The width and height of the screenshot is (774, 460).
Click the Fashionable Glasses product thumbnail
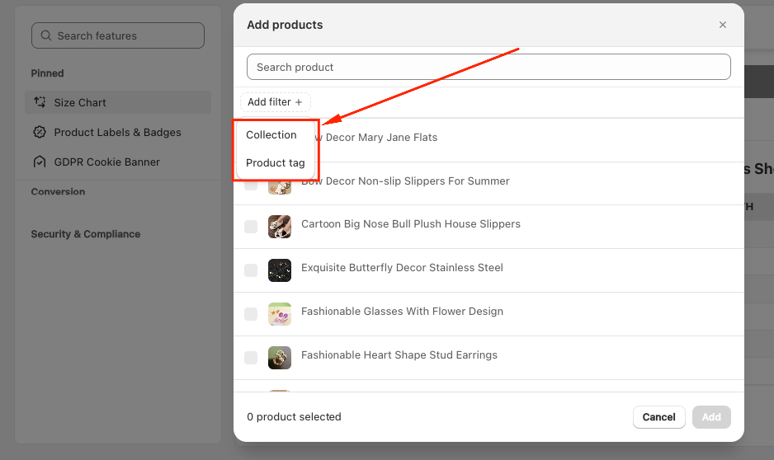pyautogui.click(x=280, y=314)
